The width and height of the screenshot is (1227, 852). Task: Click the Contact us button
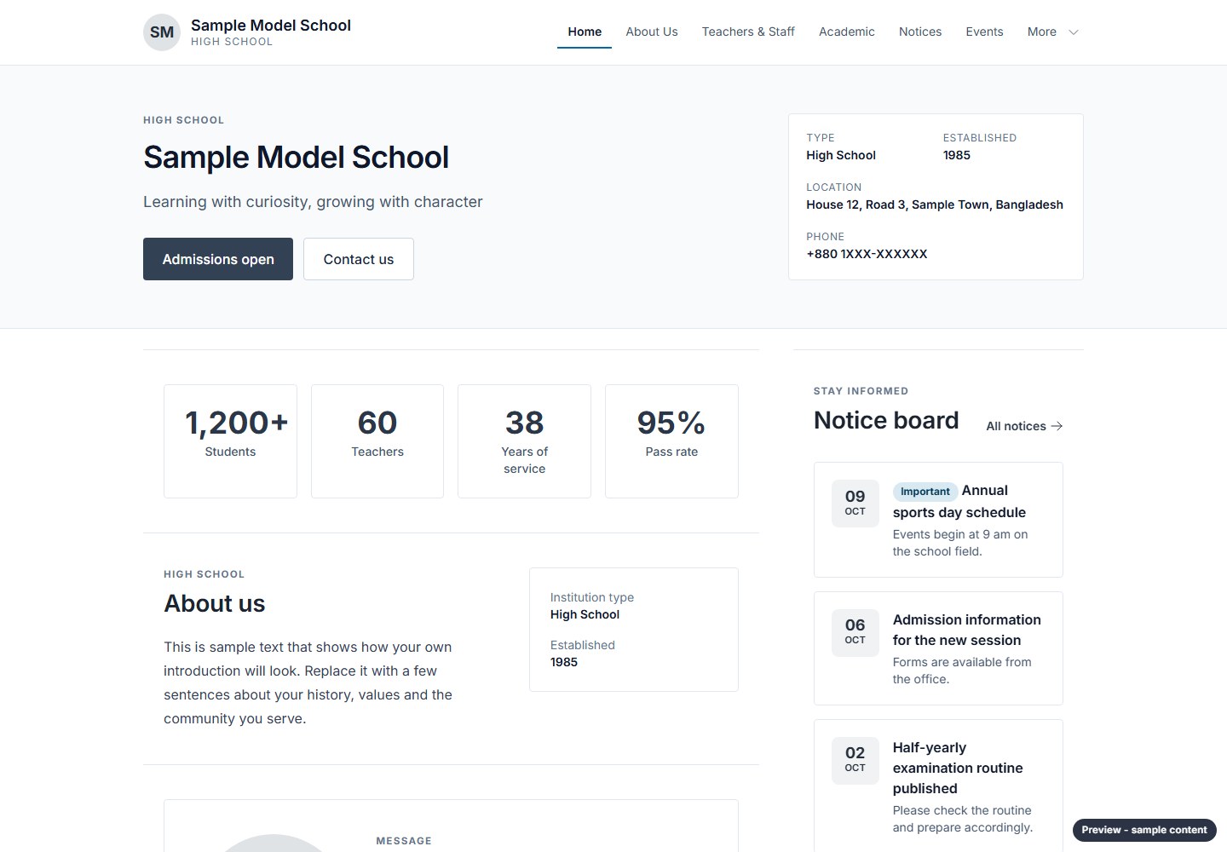pyautogui.click(x=359, y=259)
